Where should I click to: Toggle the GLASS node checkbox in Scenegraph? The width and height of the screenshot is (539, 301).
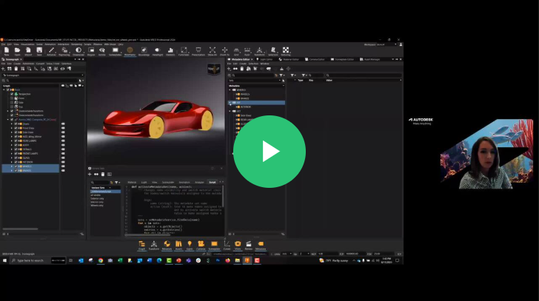click(x=16, y=158)
